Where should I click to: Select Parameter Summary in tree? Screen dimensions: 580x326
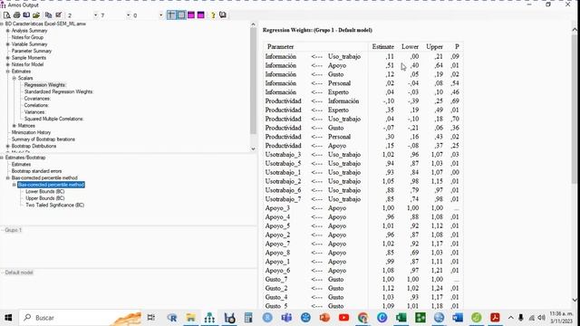tap(32, 51)
